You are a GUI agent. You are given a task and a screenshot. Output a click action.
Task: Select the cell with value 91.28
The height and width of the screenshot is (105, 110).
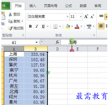coord(36,86)
